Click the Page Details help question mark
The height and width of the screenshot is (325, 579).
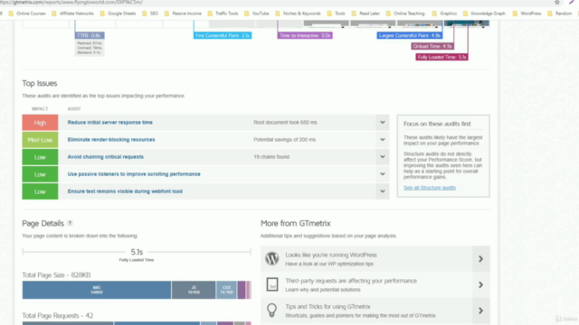[71, 223]
